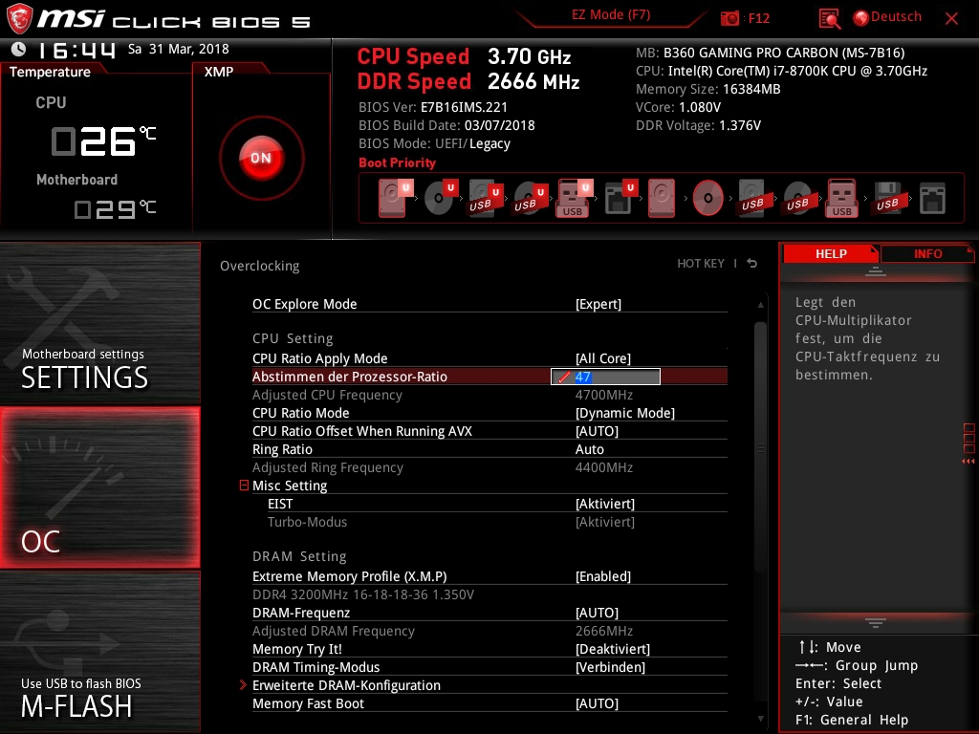The height and width of the screenshot is (734, 979).
Task: Click the red pencil icon in the ratio field
Action: [x=564, y=377]
